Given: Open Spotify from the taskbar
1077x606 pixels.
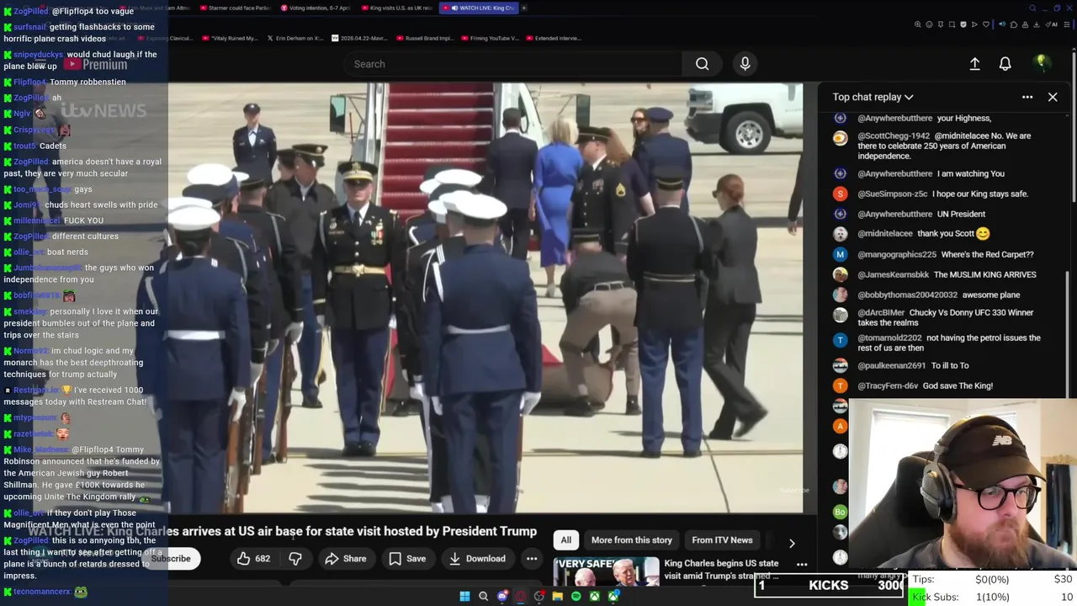Looking at the screenshot, I should tap(576, 597).
